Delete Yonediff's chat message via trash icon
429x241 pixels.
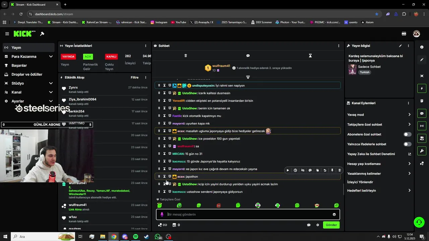159,100
